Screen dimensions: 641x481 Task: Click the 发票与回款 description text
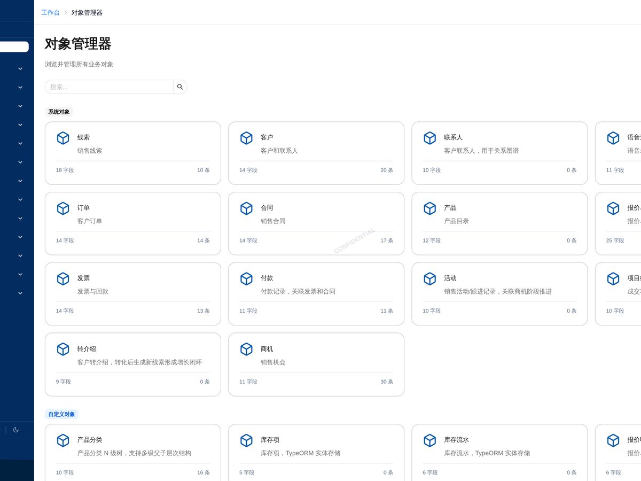(x=93, y=292)
